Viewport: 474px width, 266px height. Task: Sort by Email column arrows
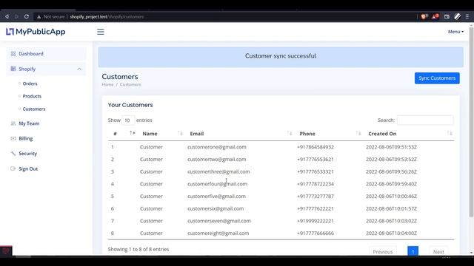290,133
